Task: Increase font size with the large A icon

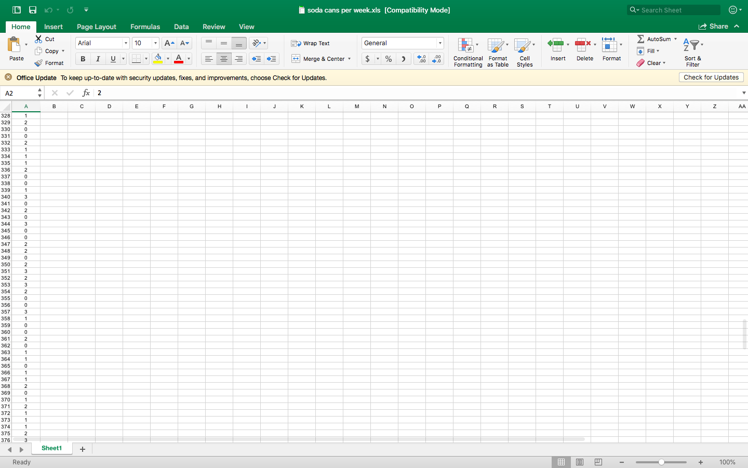Action: tap(169, 43)
